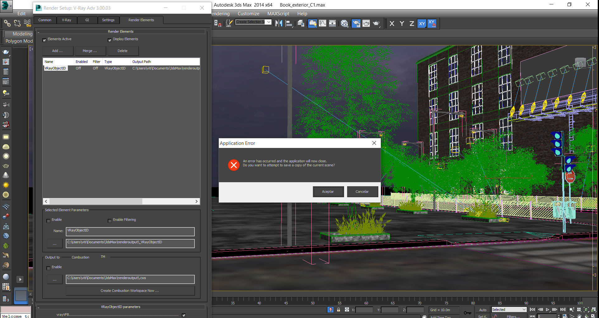
Task: Toggle the XY plane constraint
Action: point(422,24)
